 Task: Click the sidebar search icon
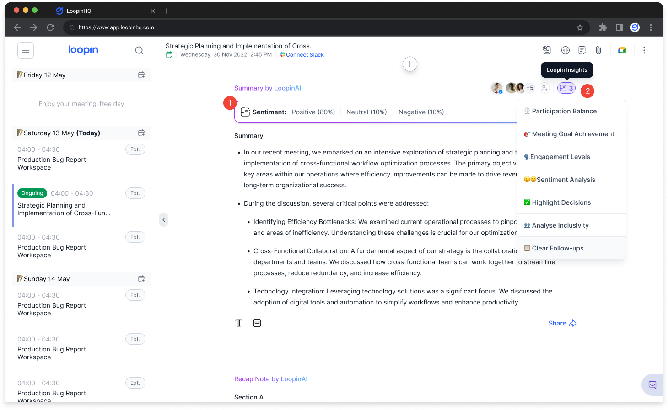(x=139, y=50)
